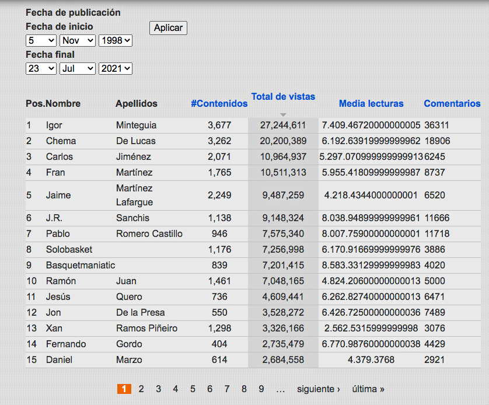This screenshot has width=489, height=405.
Task: Click the siguiente next page link
Action: tap(318, 389)
